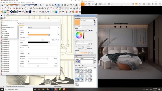This screenshot has width=162, height=91.
Task: Open Chrome from taskbar
Action: tap(47, 89)
